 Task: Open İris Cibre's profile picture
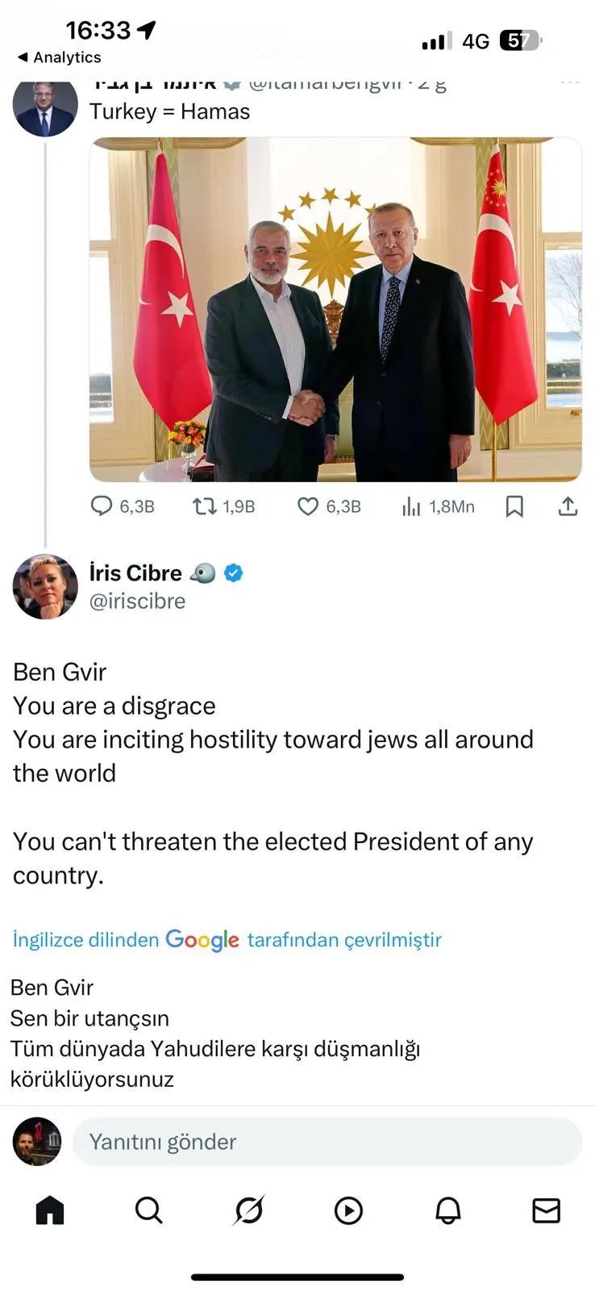pos(45,587)
